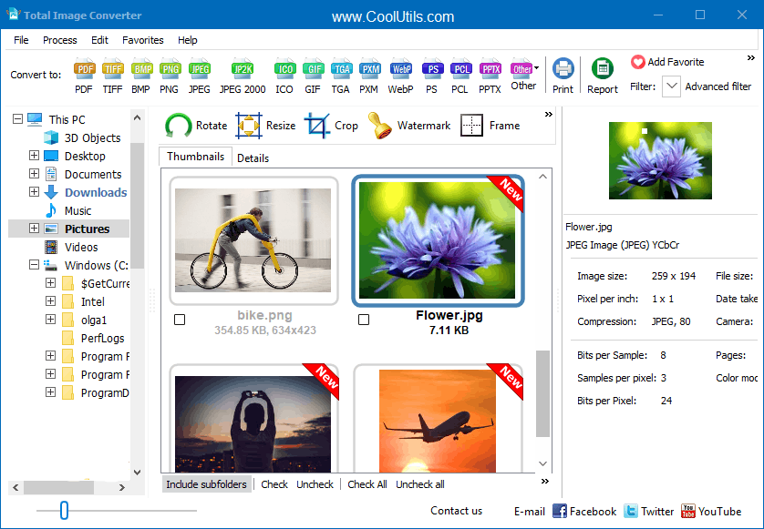764x529 pixels.
Task: Open the Rotate tool
Action: click(195, 125)
